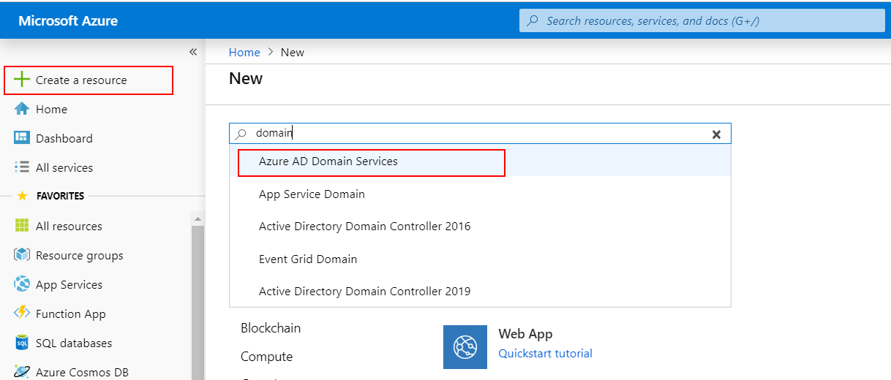Select Azure AD Domain Services suggestion

pos(480,161)
